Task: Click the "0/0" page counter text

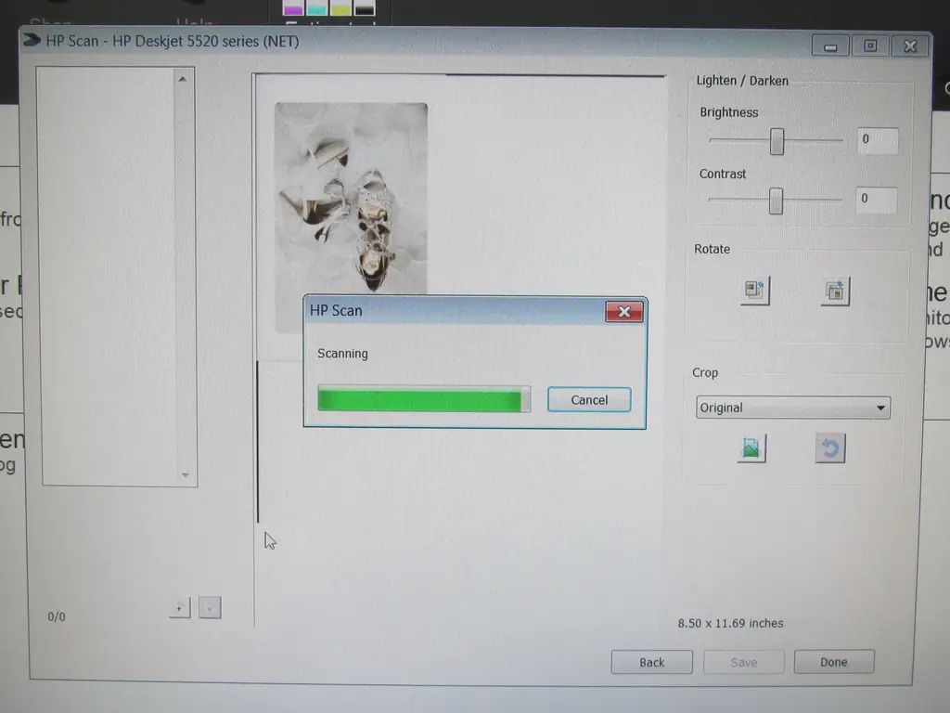Action: (x=57, y=616)
